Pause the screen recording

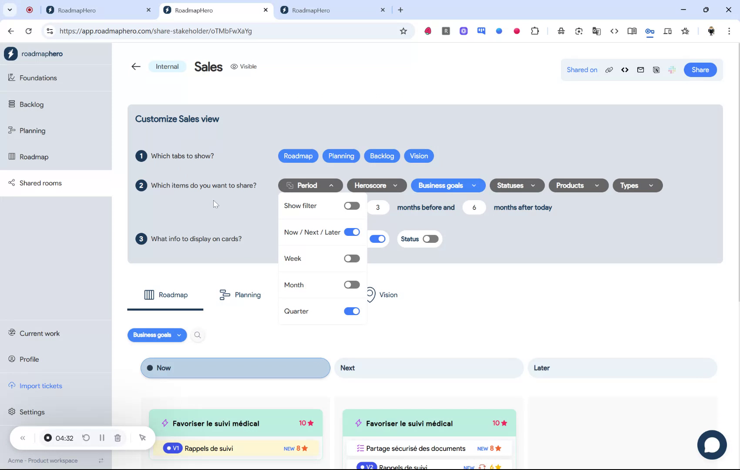click(102, 438)
